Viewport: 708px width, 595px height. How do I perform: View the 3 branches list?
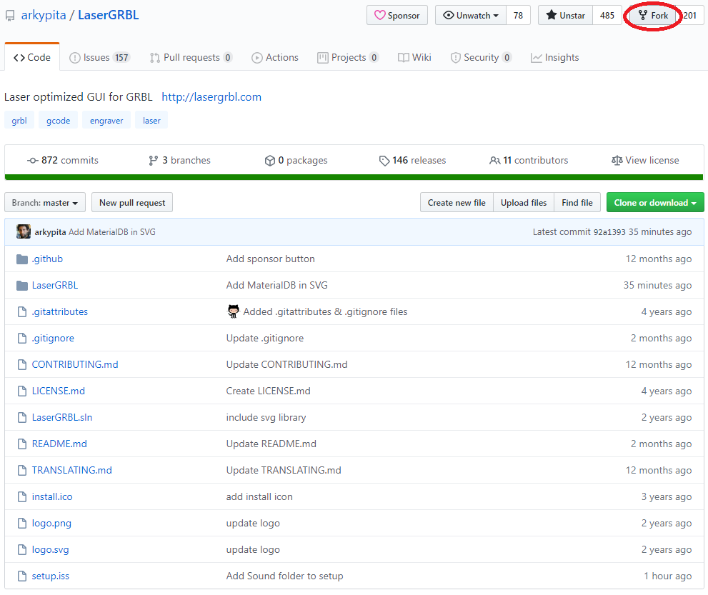pyautogui.click(x=180, y=160)
